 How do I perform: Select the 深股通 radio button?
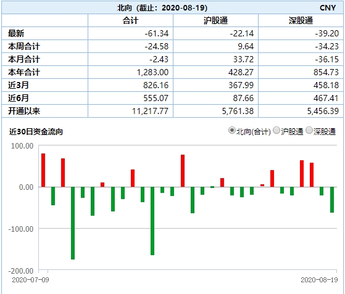pyautogui.click(x=309, y=130)
